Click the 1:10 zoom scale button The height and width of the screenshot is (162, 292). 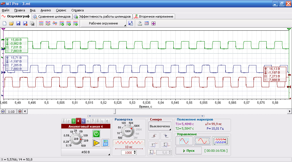[x=11, y=111]
